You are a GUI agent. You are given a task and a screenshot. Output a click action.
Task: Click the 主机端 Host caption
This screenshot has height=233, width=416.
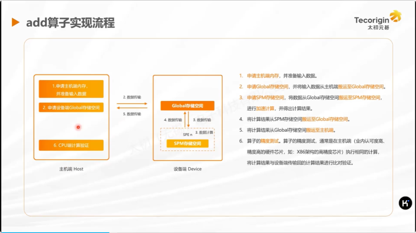[71, 169]
